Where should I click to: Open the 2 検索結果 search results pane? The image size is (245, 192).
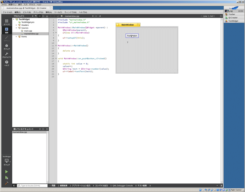tap(62, 186)
